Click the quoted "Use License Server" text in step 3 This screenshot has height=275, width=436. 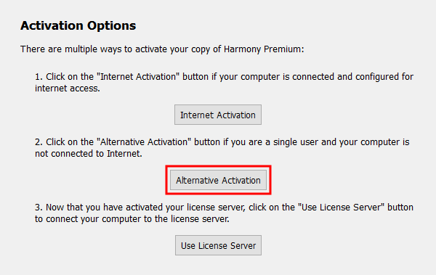click(x=342, y=208)
